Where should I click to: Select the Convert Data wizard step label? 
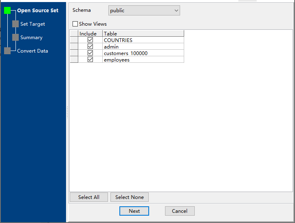33,51
